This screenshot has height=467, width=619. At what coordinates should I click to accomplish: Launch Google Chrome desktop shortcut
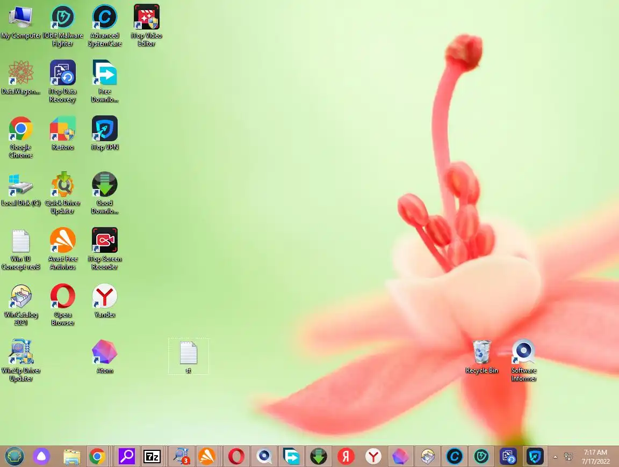tap(21, 137)
